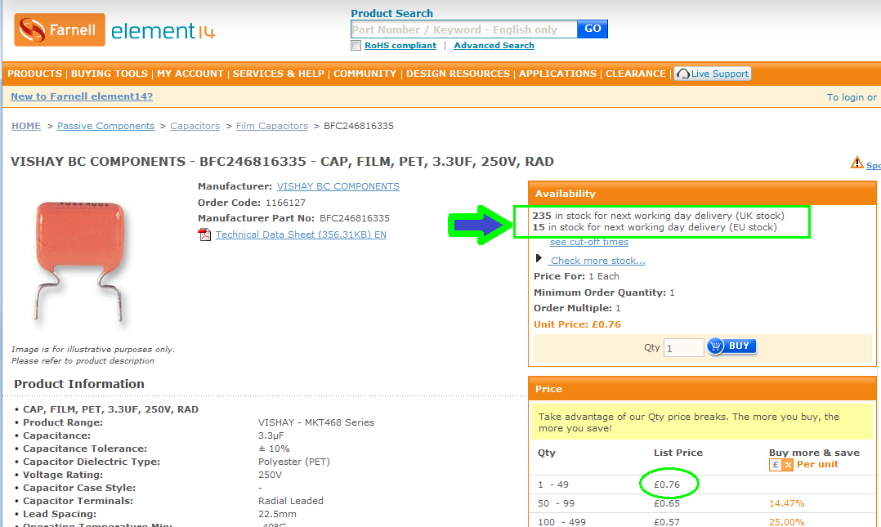Click the £0.76 list price cell
This screenshot has height=527, width=881.
667,485
